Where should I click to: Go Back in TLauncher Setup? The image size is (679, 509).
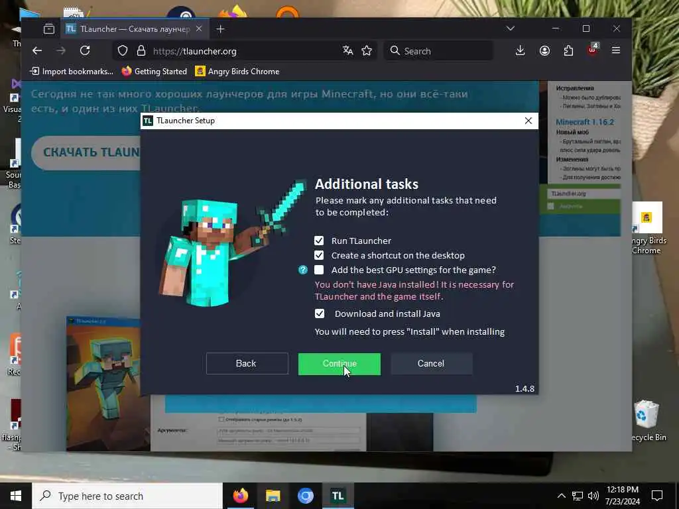click(x=247, y=364)
